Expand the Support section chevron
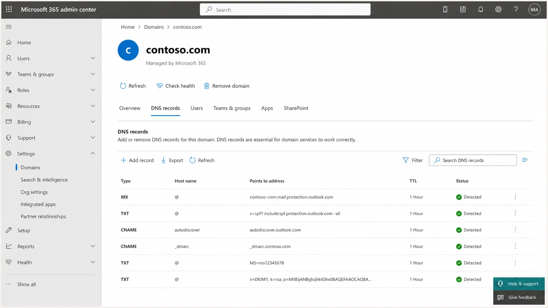Image resolution: width=548 pixels, height=308 pixels. [93, 137]
